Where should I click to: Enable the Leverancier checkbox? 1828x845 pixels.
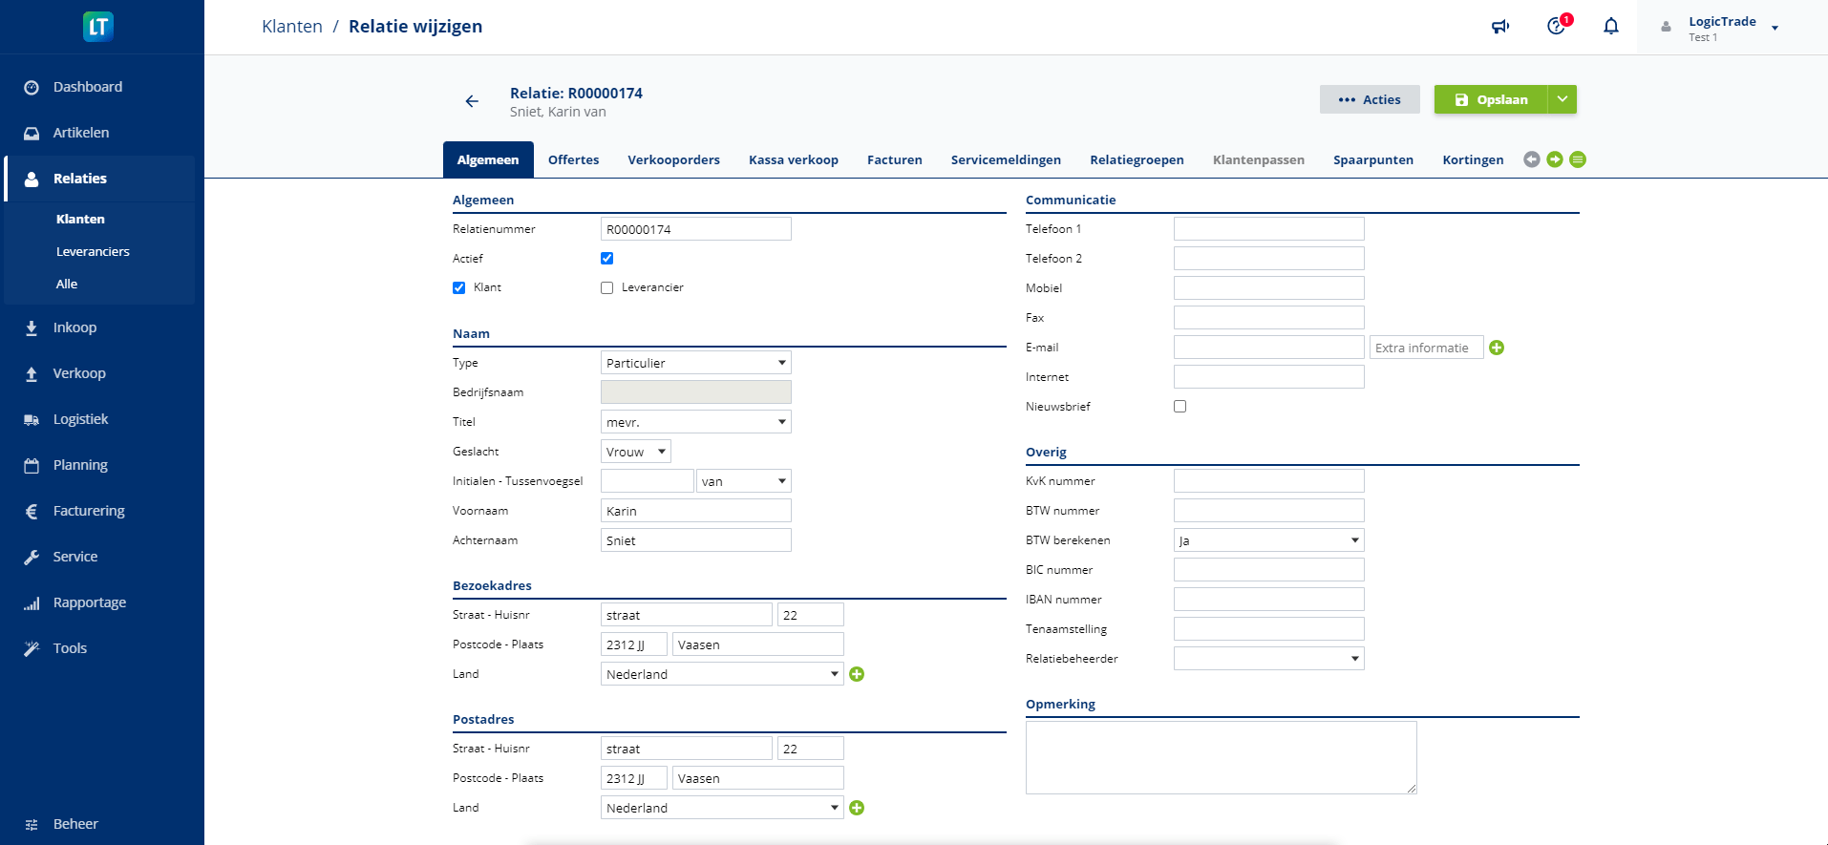pos(607,288)
